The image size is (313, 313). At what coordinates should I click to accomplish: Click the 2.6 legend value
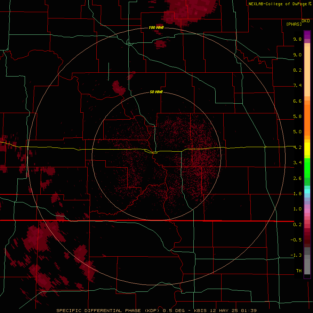(297, 178)
